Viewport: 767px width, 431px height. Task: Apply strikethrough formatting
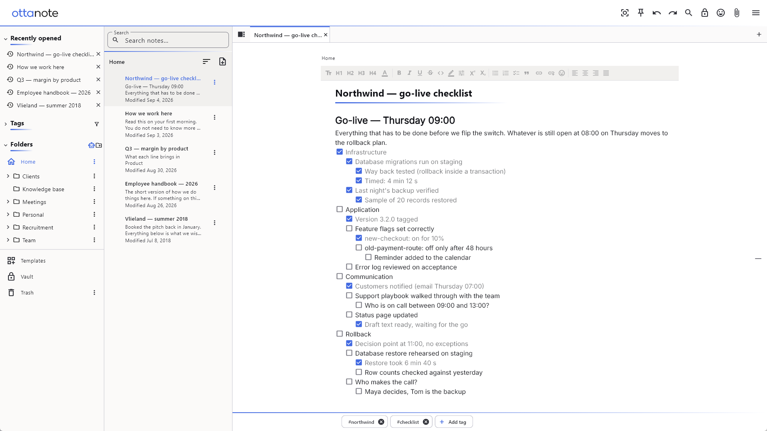pos(430,73)
